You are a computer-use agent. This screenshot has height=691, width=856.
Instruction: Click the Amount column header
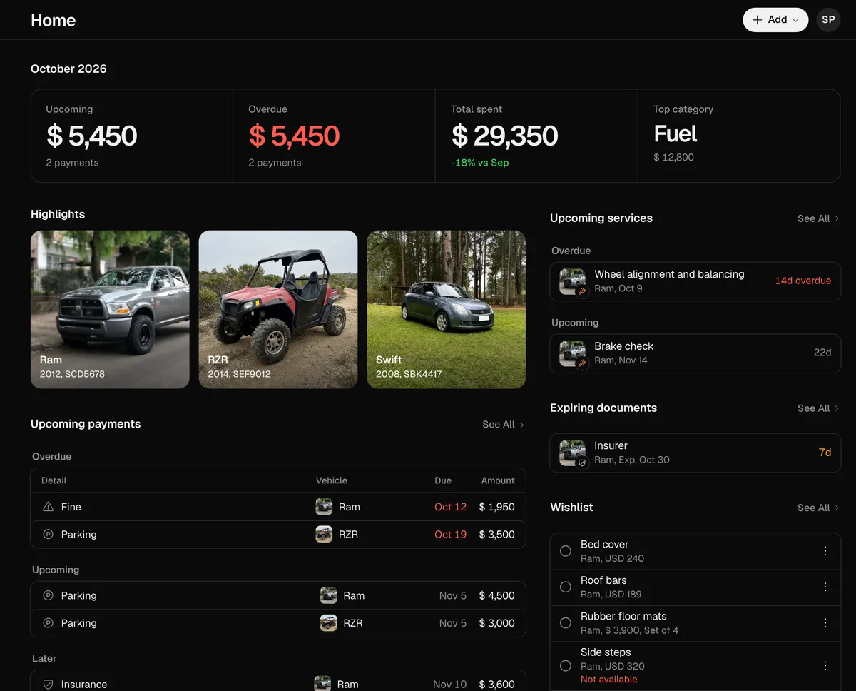click(x=498, y=480)
